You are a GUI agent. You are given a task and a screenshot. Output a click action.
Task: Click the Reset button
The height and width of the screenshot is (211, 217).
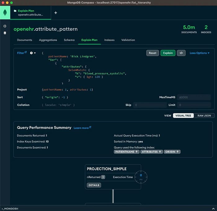pos(153,53)
